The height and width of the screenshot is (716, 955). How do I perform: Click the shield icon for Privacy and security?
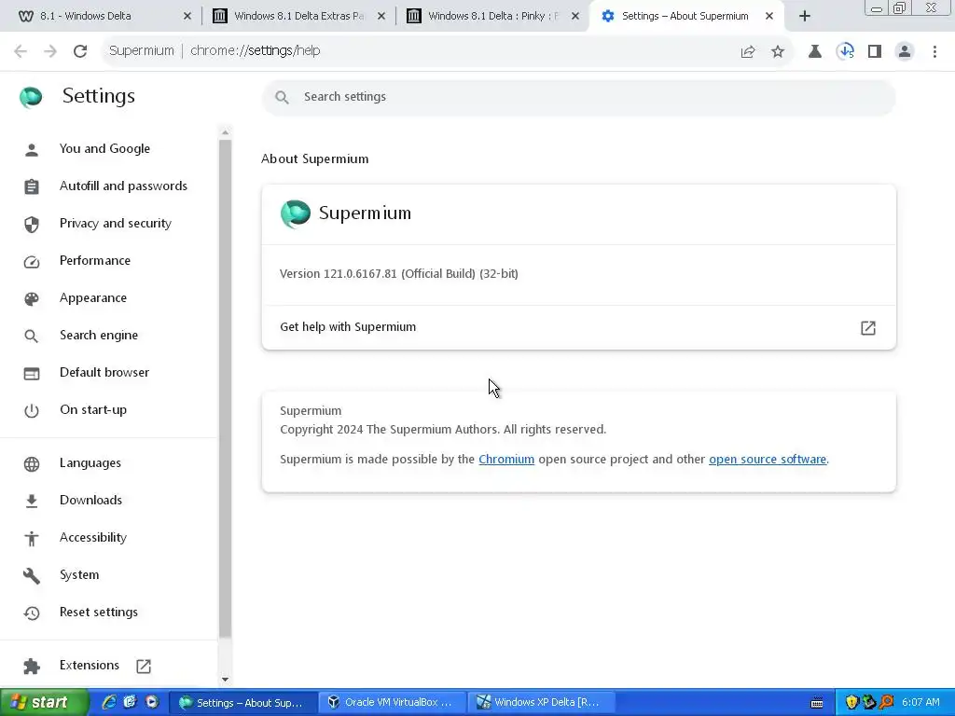(32, 224)
